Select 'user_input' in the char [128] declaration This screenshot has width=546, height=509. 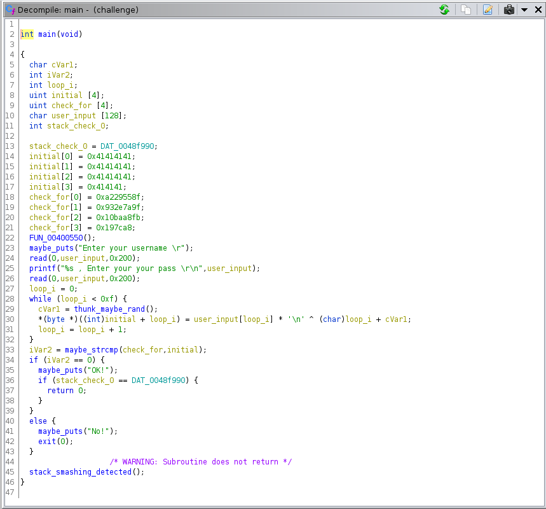[74, 115]
